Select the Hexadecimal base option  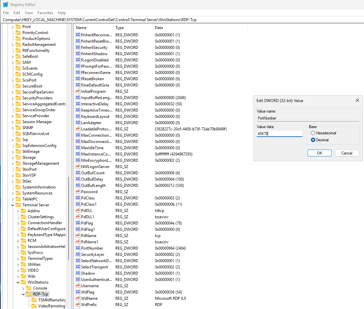click(x=313, y=133)
